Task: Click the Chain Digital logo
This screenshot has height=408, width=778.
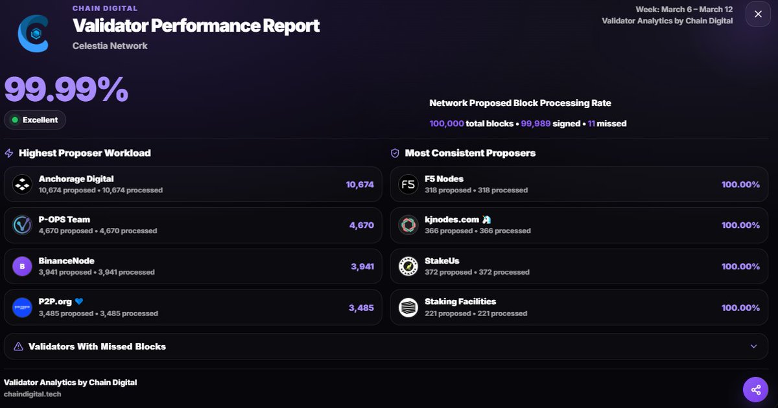Action: coord(33,33)
